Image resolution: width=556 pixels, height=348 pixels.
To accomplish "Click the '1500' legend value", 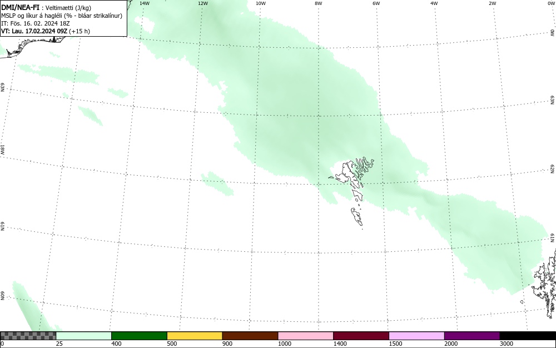I will [395, 344].
